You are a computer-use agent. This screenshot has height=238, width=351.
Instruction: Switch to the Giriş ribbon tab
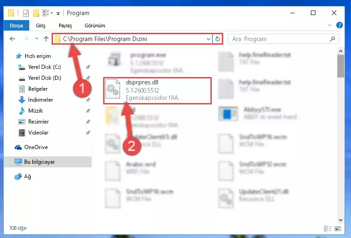[41, 26]
